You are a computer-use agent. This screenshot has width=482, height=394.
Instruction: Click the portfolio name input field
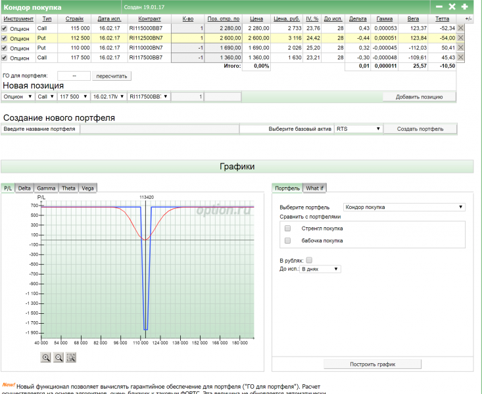(159, 129)
